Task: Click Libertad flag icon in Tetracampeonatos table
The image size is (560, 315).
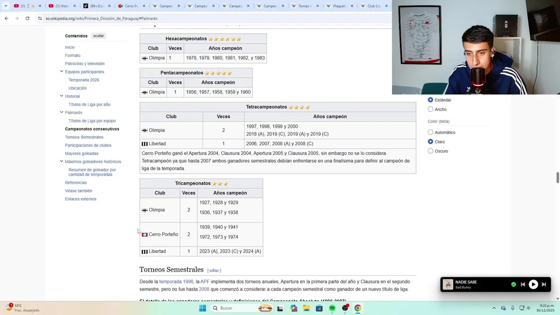Action: pos(145,143)
